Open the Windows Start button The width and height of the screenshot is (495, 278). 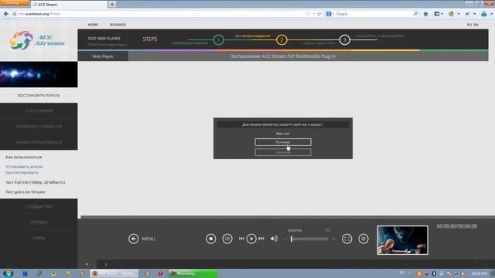tap(8, 273)
